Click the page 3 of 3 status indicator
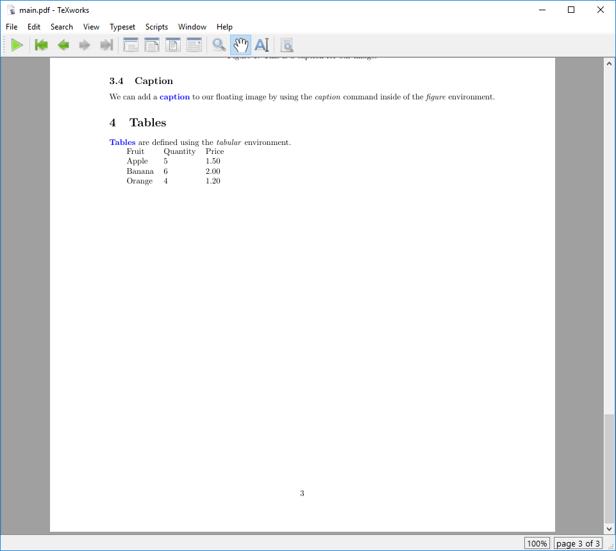616x551 pixels. 578,543
